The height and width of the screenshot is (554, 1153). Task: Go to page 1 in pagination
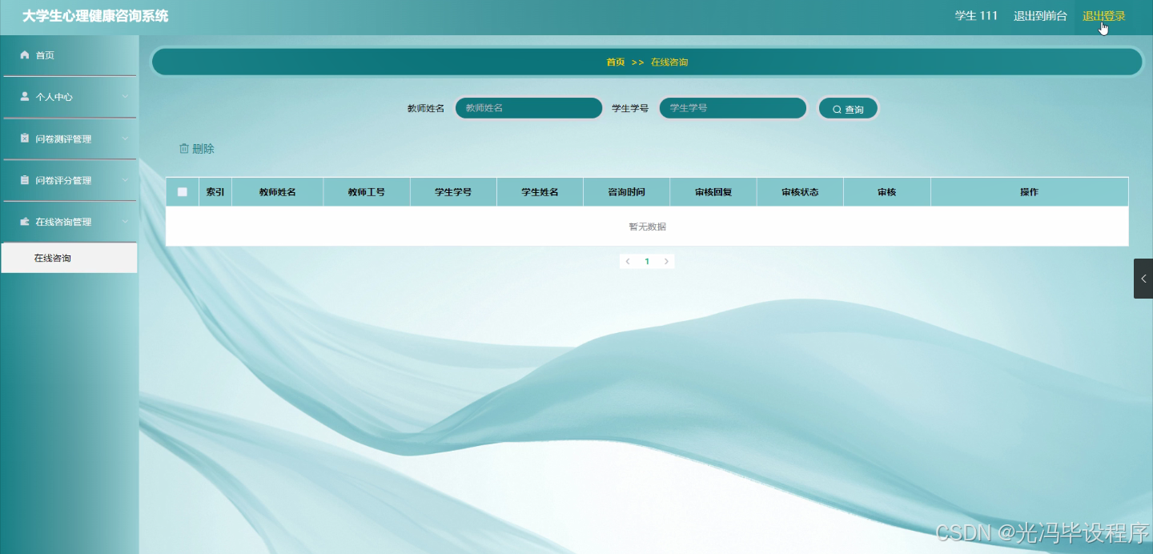[x=647, y=261]
